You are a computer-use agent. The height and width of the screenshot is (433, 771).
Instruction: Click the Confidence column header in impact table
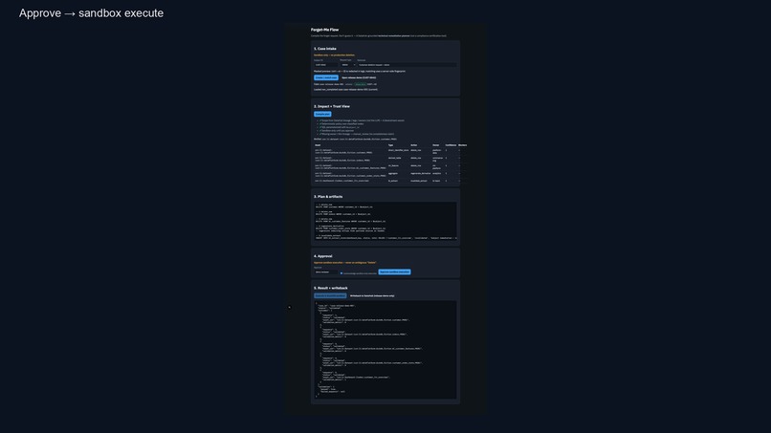tap(451, 145)
